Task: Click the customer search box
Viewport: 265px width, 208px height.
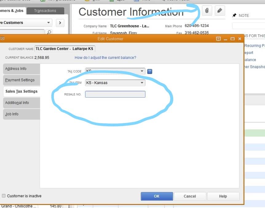Action: point(22,32)
